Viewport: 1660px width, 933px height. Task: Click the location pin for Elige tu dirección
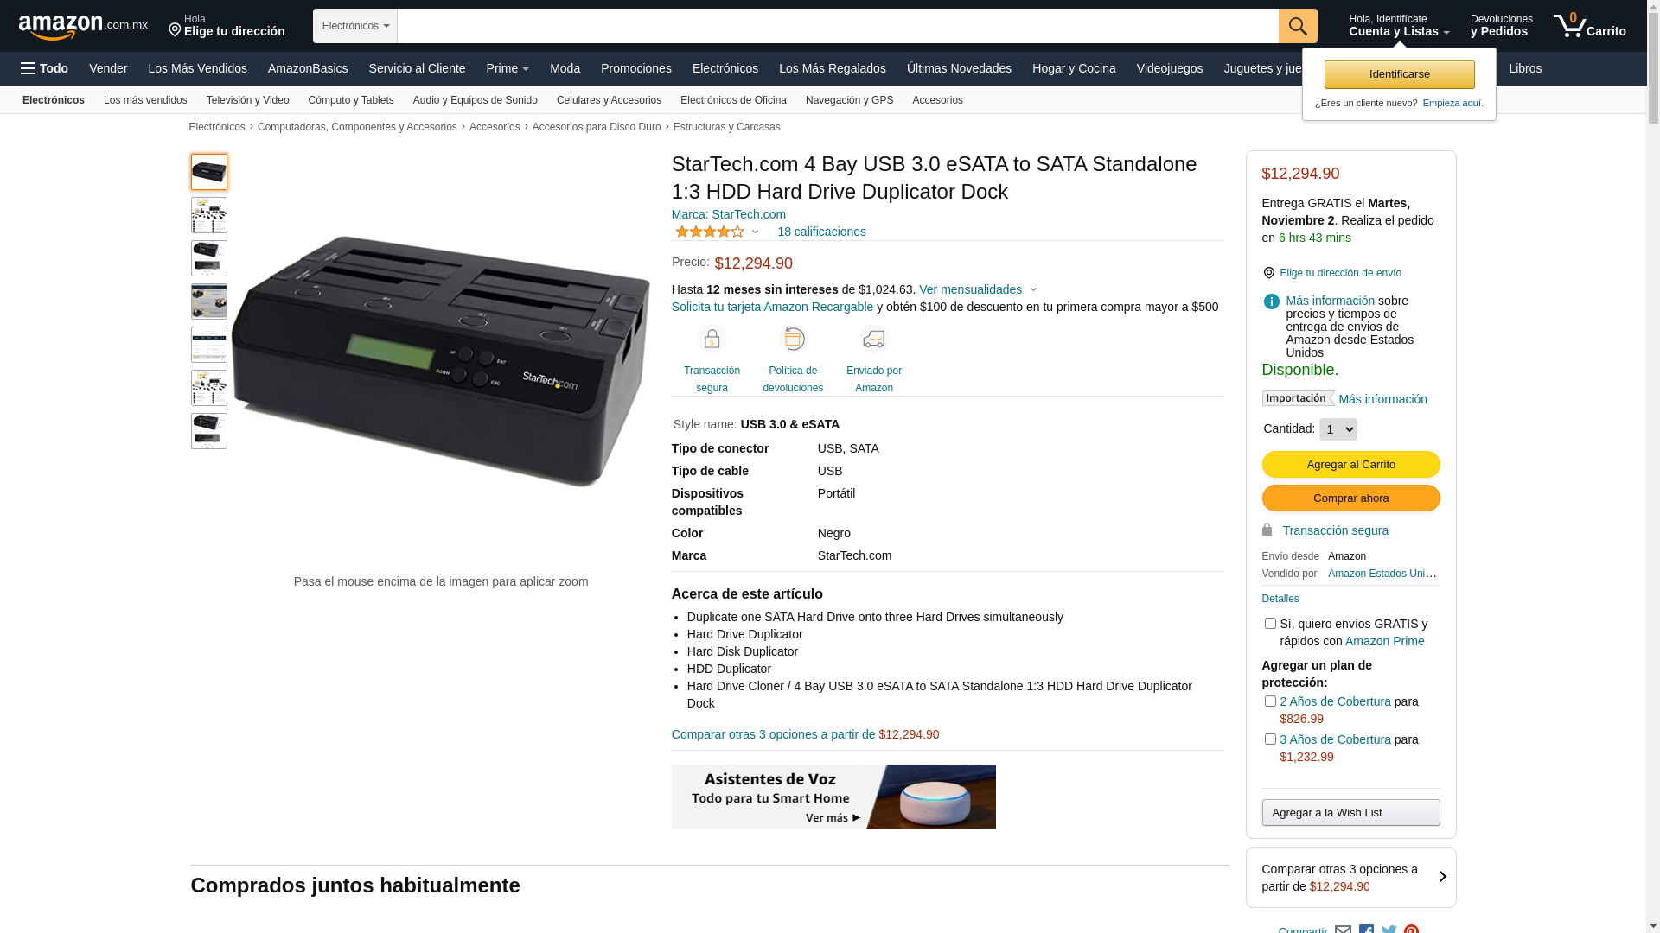(x=175, y=30)
